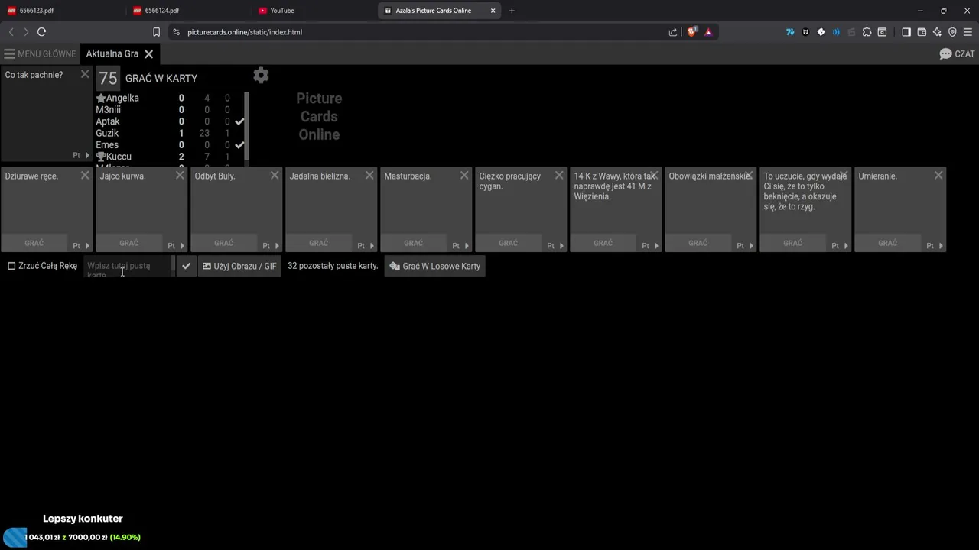Expand Pt arrow on "Umieranie." card
Screen dimensions: 979x550
pos(941,246)
